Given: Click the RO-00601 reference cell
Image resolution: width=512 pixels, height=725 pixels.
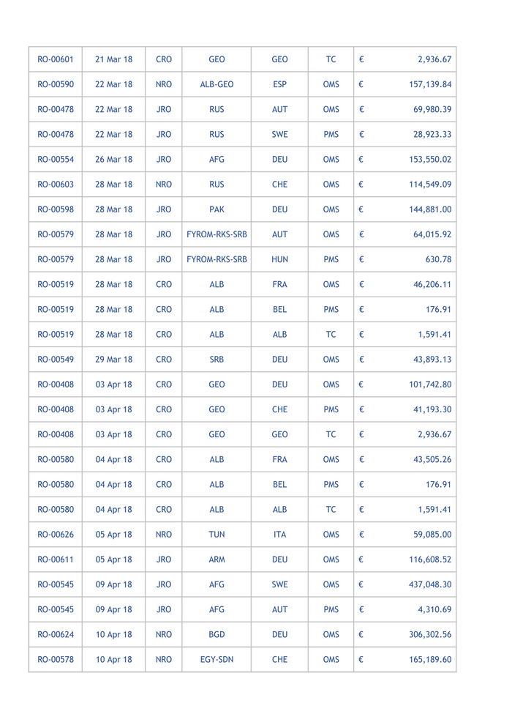Looking at the screenshot, I should click(x=56, y=59).
